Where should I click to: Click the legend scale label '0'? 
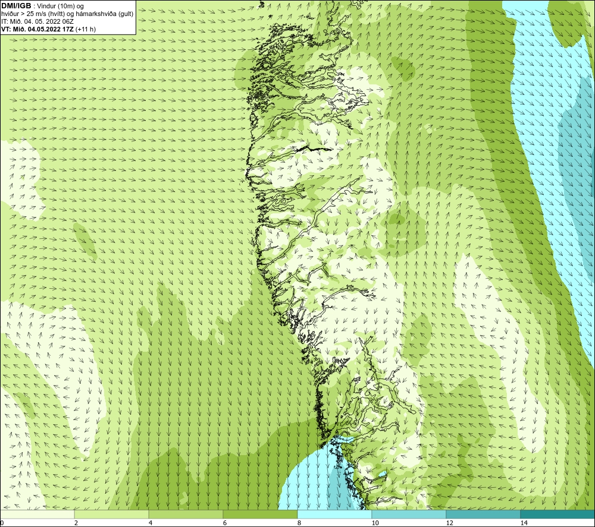[2, 523]
